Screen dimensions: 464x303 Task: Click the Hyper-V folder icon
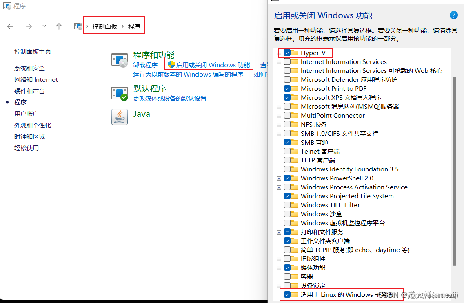tap(295, 53)
